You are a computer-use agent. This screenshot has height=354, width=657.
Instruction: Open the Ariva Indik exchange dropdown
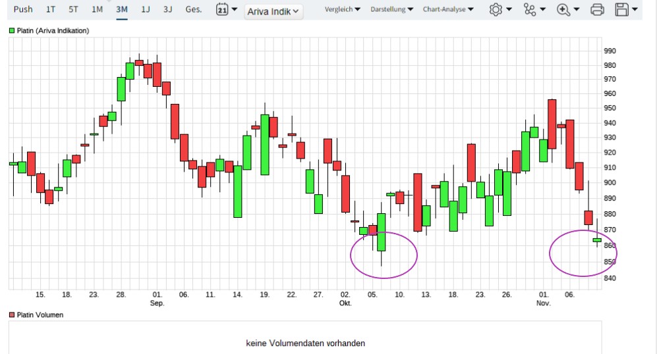tap(273, 12)
